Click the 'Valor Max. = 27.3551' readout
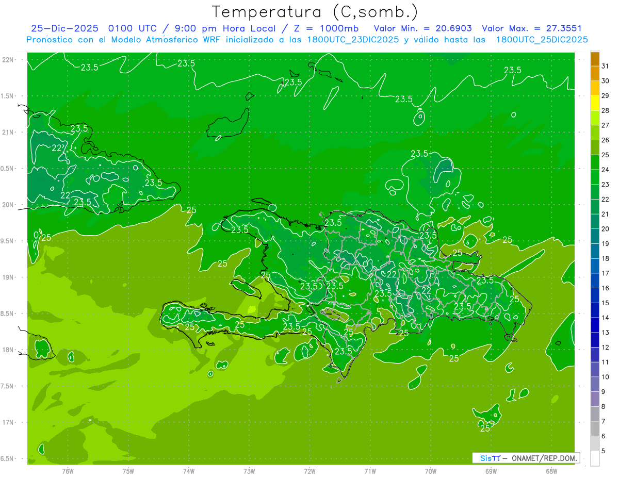The height and width of the screenshot is (478, 619). (x=531, y=28)
